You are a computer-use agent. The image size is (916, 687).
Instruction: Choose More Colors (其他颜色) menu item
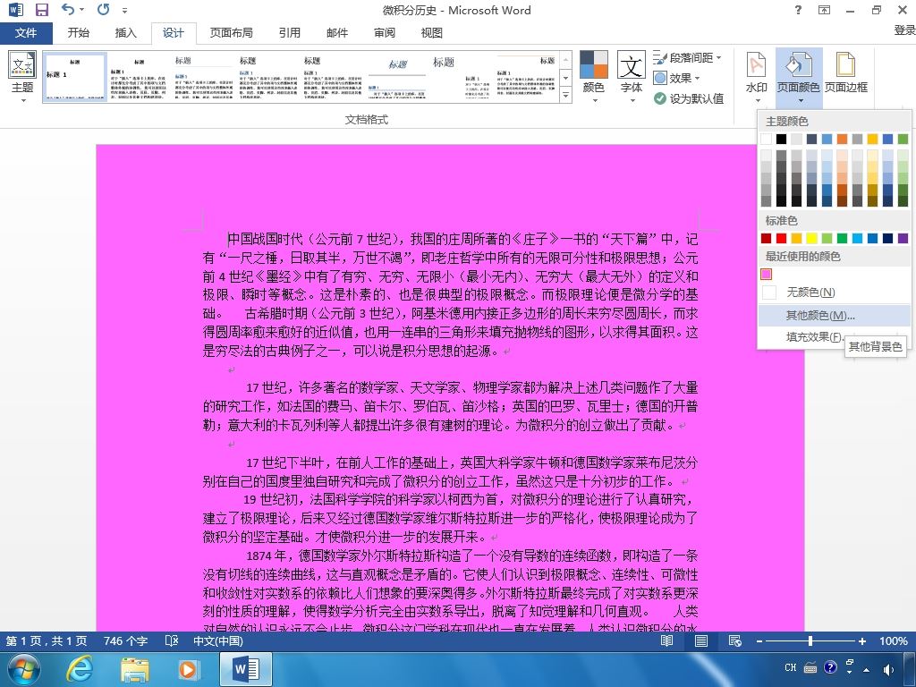tap(835, 316)
